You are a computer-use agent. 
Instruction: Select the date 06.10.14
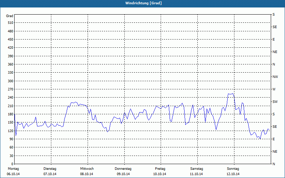click(x=13, y=174)
